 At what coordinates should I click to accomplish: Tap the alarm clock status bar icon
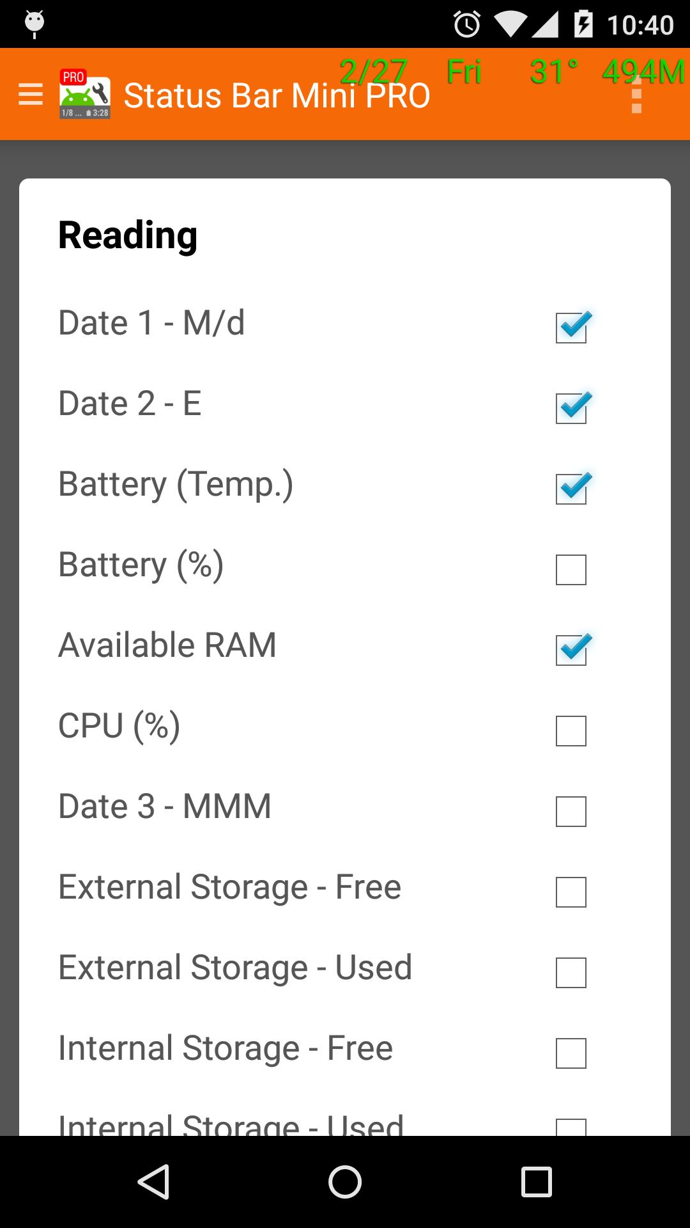click(466, 24)
